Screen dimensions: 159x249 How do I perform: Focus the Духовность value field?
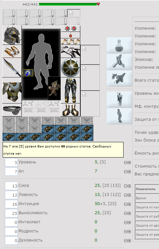point(11,241)
